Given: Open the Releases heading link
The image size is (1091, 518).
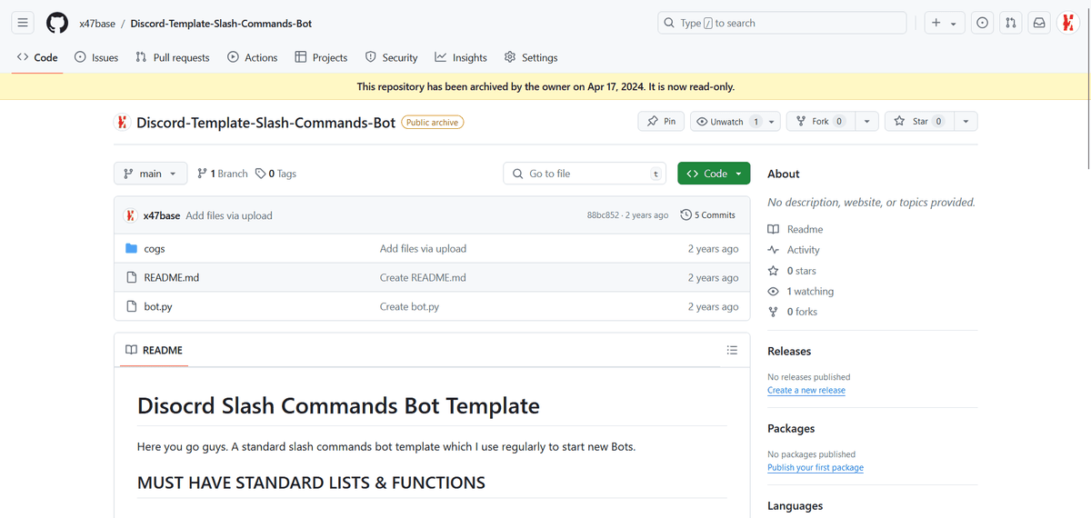Looking at the screenshot, I should coord(789,351).
